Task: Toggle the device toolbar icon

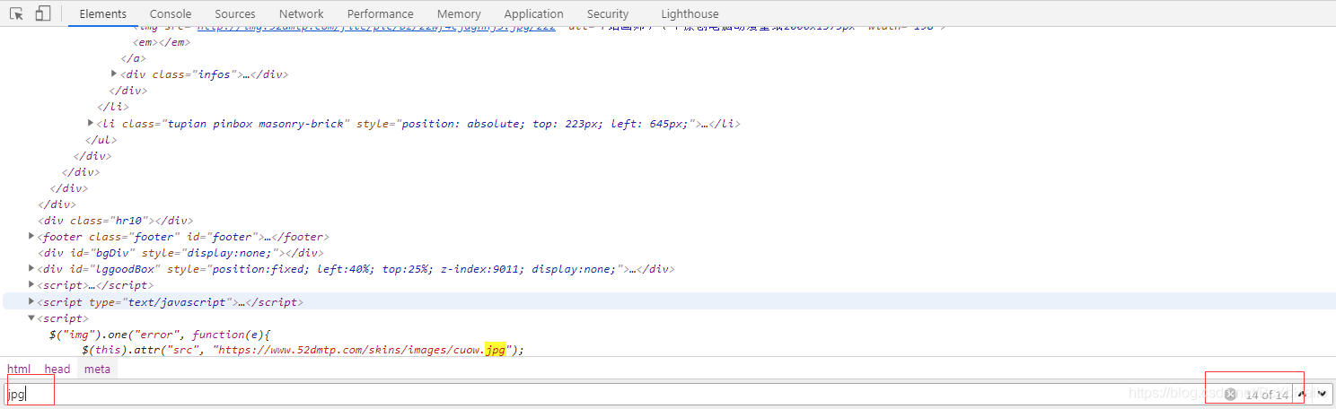Action: point(42,13)
